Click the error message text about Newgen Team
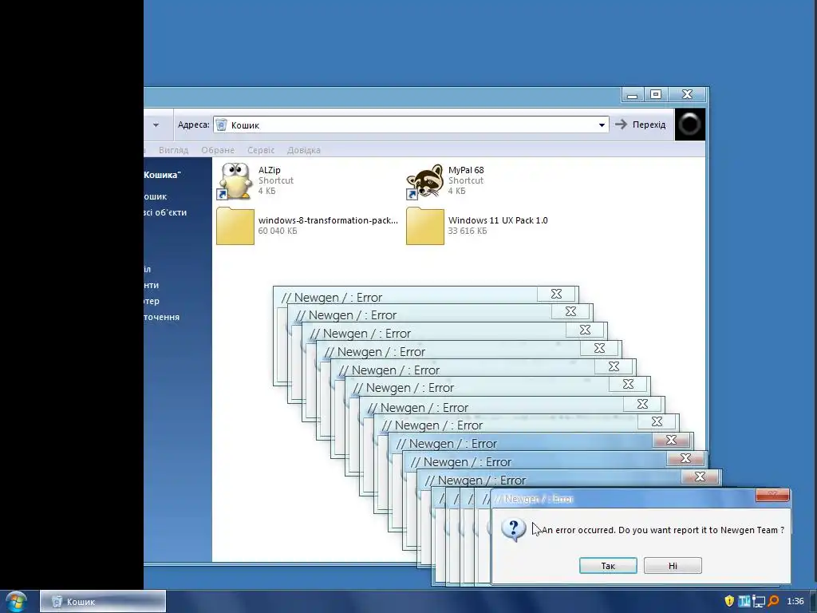 coord(663,530)
